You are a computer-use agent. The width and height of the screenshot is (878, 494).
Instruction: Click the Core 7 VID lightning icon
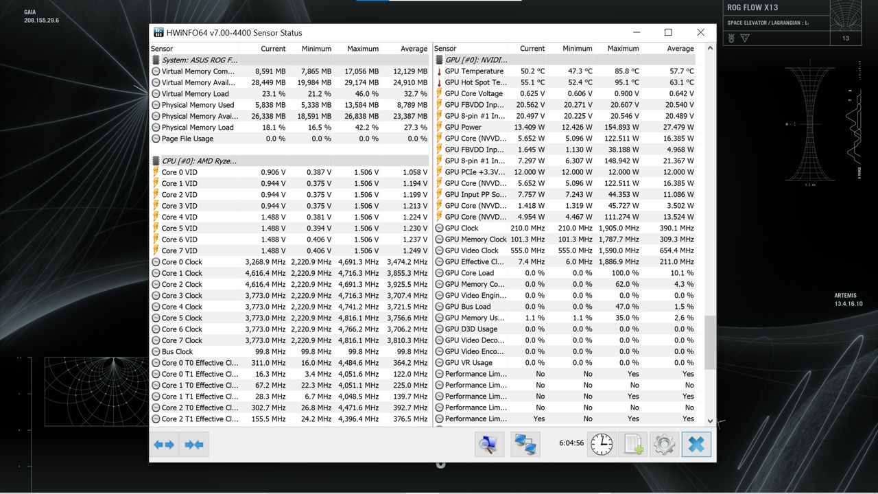(156, 250)
